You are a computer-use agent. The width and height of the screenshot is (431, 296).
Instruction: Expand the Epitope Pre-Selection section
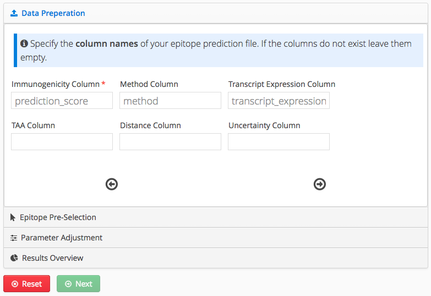pyautogui.click(x=58, y=217)
